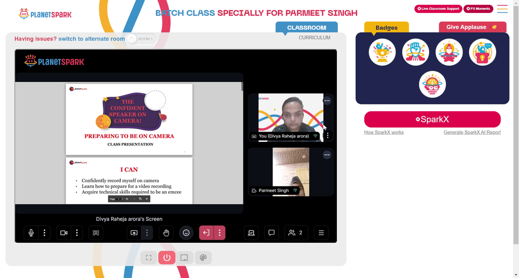Click the magnifier icon in PDF toolbar

click(x=140, y=199)
